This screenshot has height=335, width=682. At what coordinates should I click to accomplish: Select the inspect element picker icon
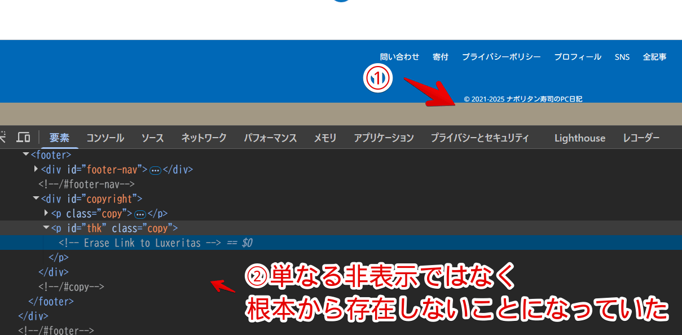click(x=3, y=138)
